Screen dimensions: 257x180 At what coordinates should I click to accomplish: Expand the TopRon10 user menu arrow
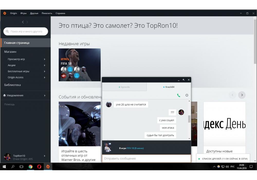(x=44, y=156)
